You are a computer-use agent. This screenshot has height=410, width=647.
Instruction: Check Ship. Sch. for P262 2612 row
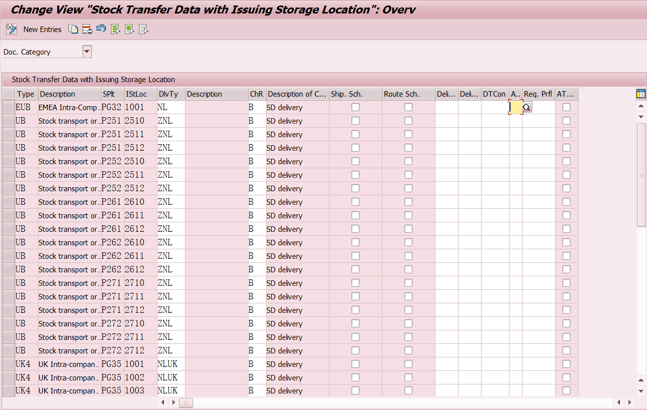coord(355,269)
